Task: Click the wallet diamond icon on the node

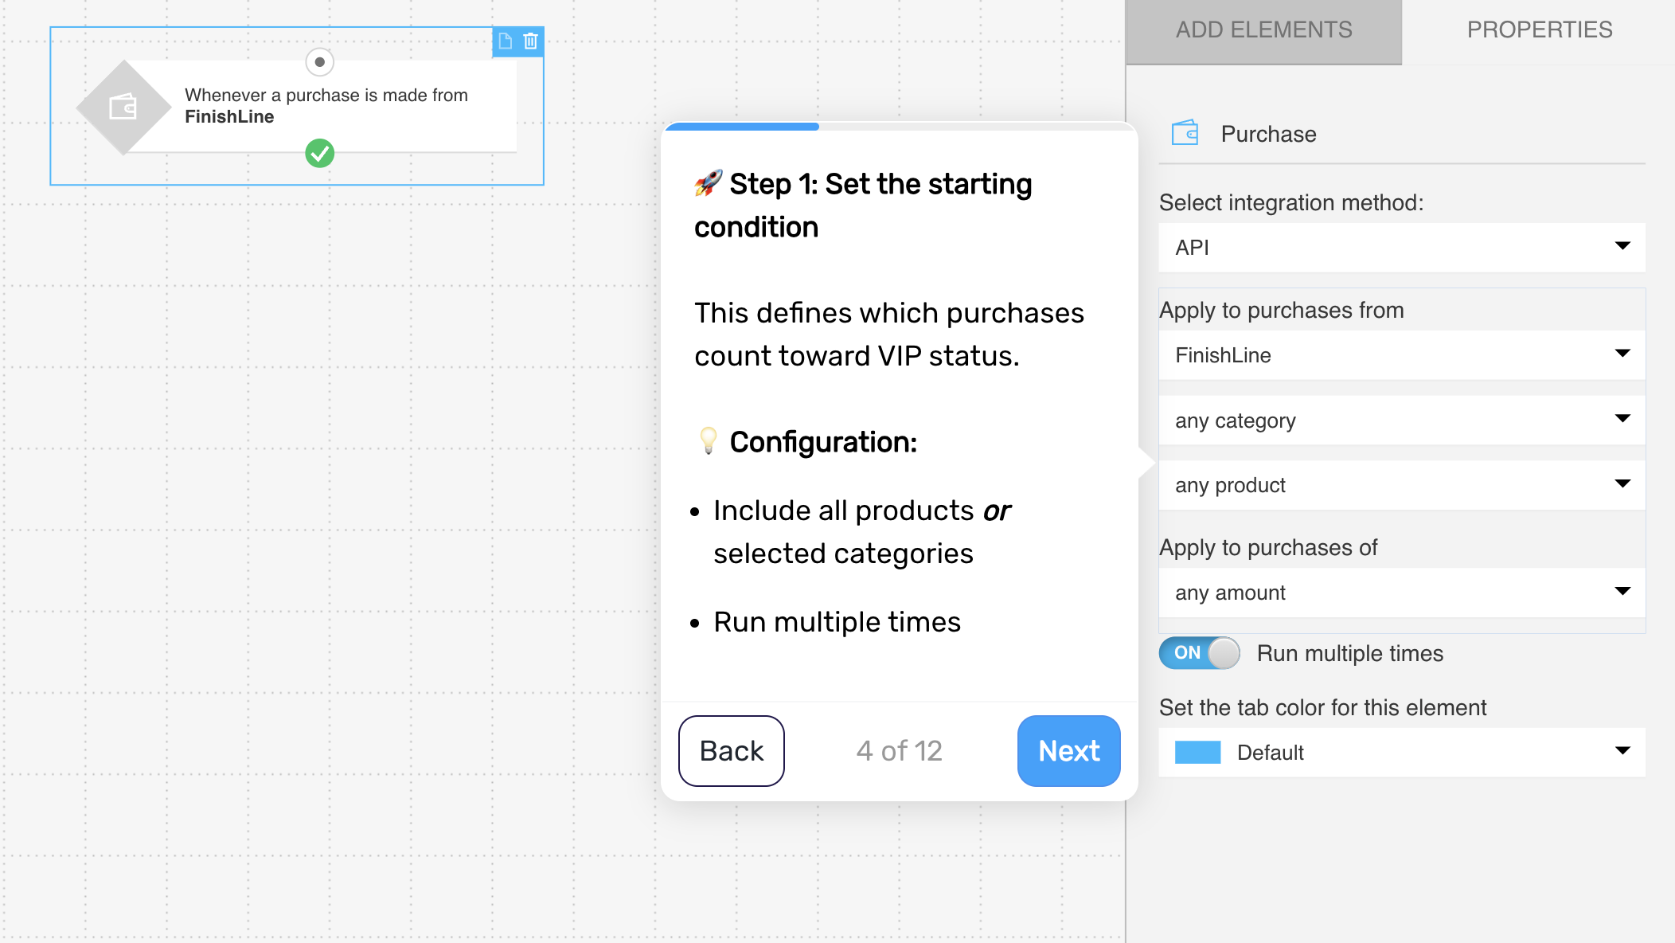Action: pos(123,107)
